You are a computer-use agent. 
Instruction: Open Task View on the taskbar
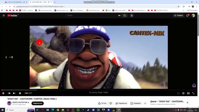point(37,110)
